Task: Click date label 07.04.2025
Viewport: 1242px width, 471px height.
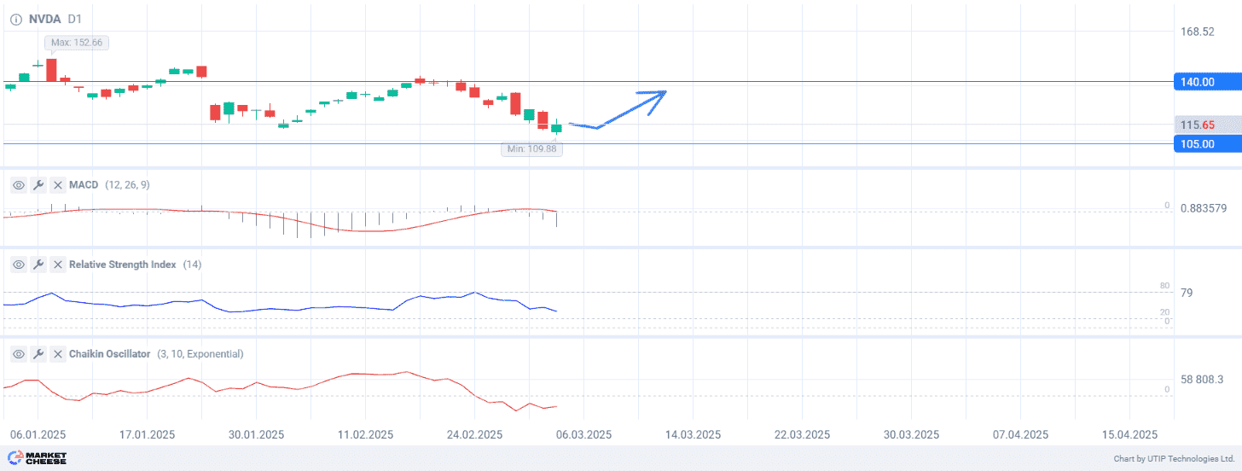Action: [x=1021, y=434]
